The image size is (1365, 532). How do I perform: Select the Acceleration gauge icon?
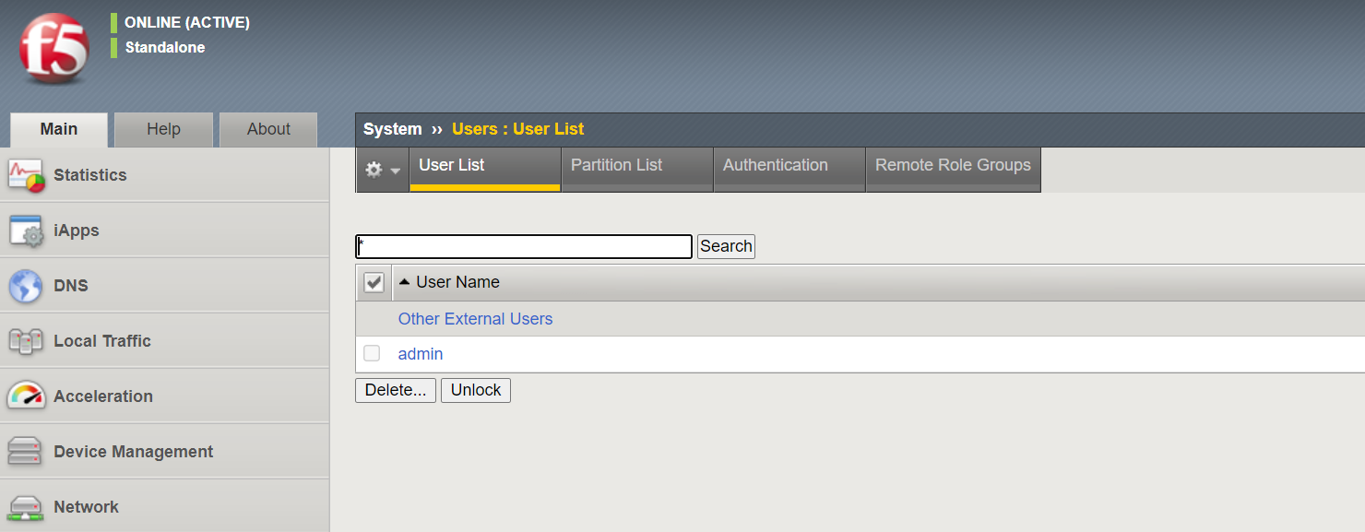click(x=25, y=396)
